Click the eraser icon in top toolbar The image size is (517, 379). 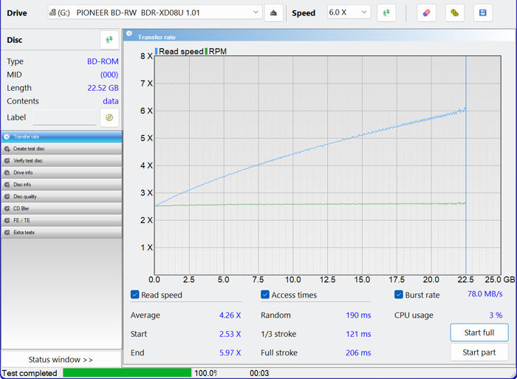point(426,13)
